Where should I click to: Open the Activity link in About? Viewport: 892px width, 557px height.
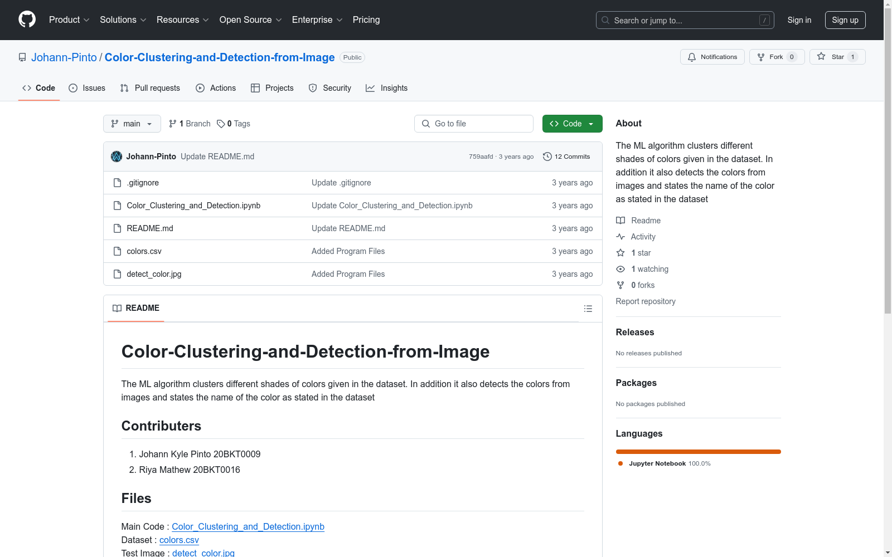click(x=636, y=237)
